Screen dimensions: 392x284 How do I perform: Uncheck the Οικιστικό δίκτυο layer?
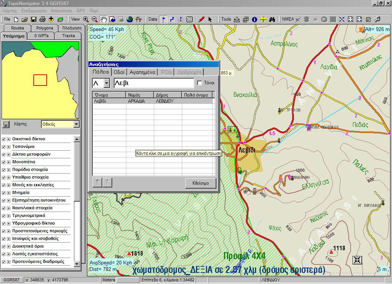click(x=3, y=139)
